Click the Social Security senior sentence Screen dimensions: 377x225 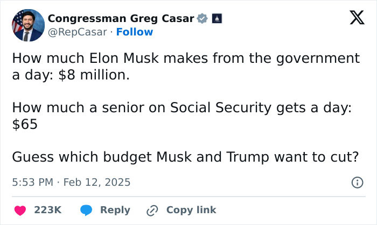point(181,107)
